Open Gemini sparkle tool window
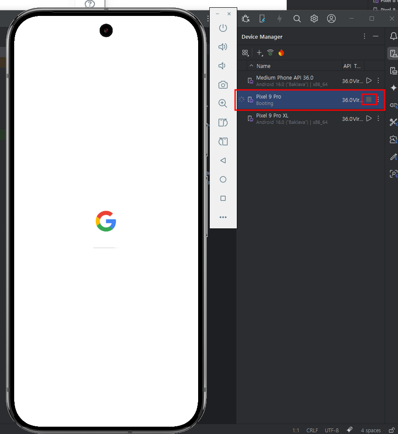The height and width of the screenshot is (434, 398). pyautogui.click(x=393, y=88)
